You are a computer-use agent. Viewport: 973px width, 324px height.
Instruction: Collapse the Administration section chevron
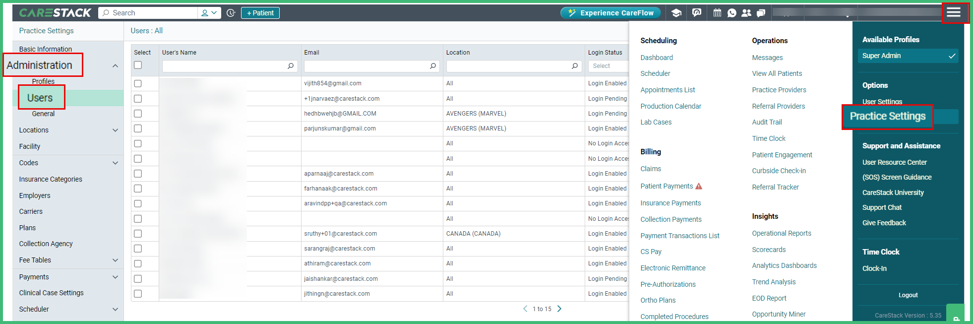115,65
